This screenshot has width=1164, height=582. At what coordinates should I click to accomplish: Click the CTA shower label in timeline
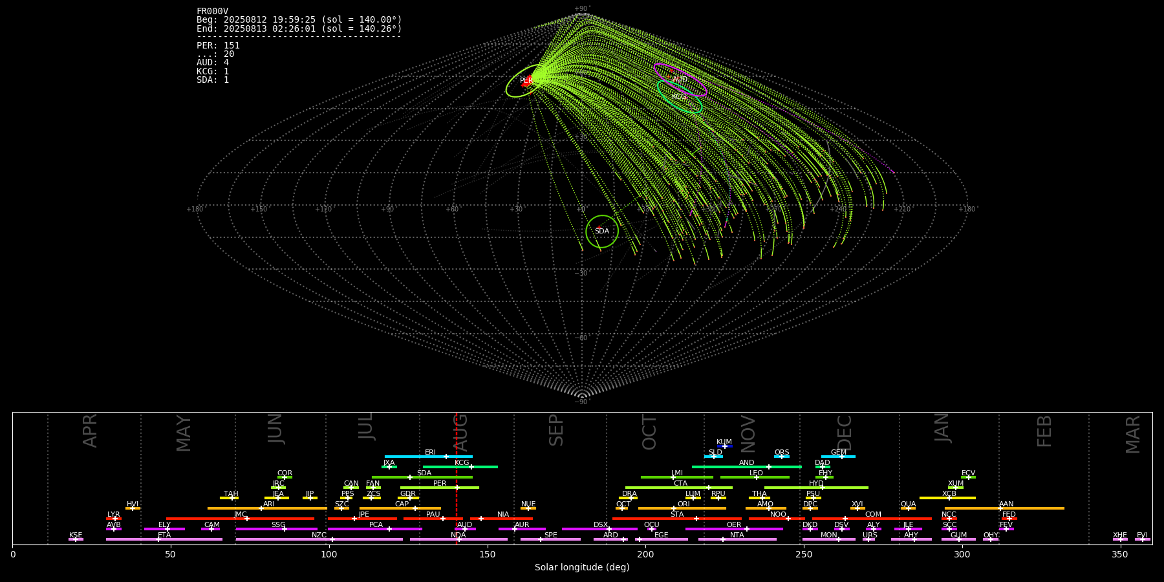[681, 484]
